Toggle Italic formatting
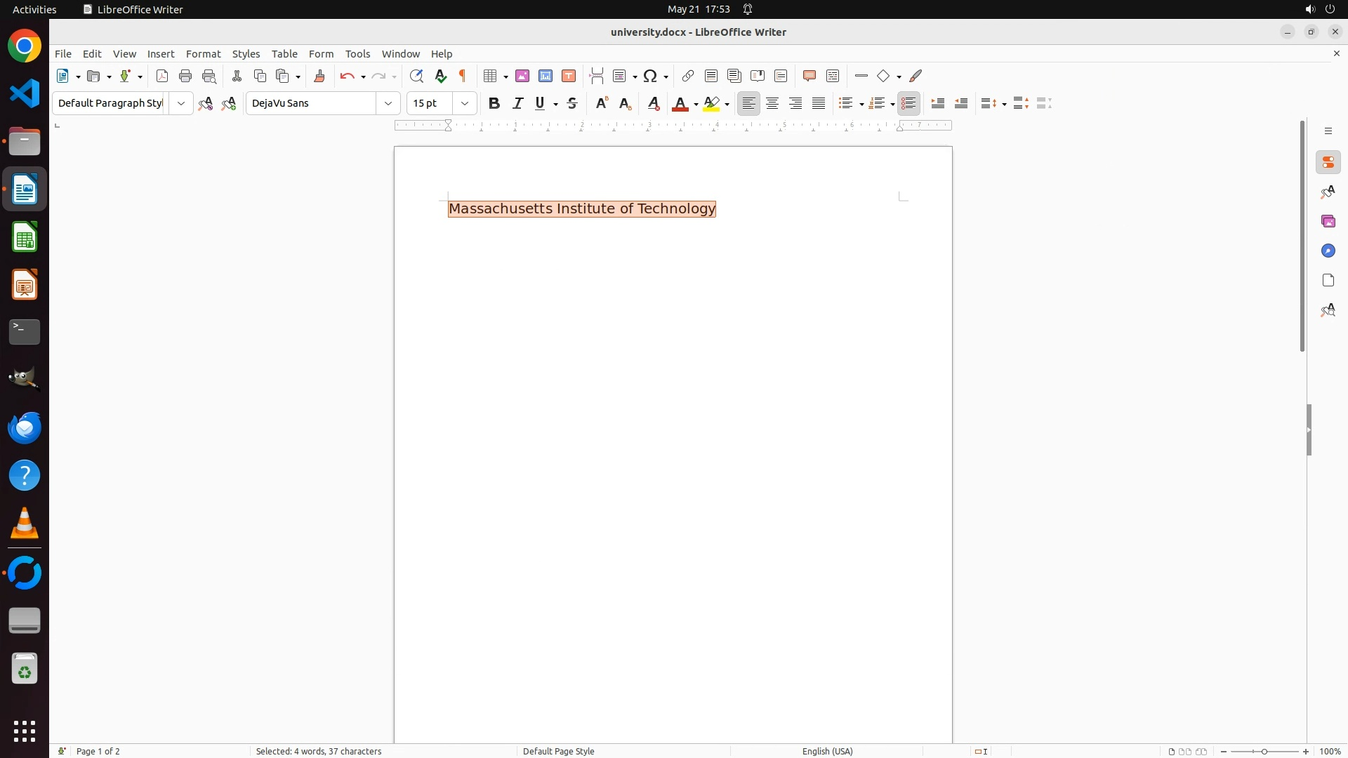This screenshot has height=758, width=1348. point(518,103)
